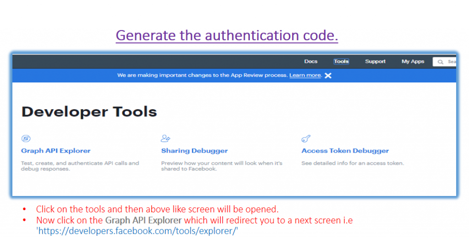Open the Support menu item

(x=375, y=61)
